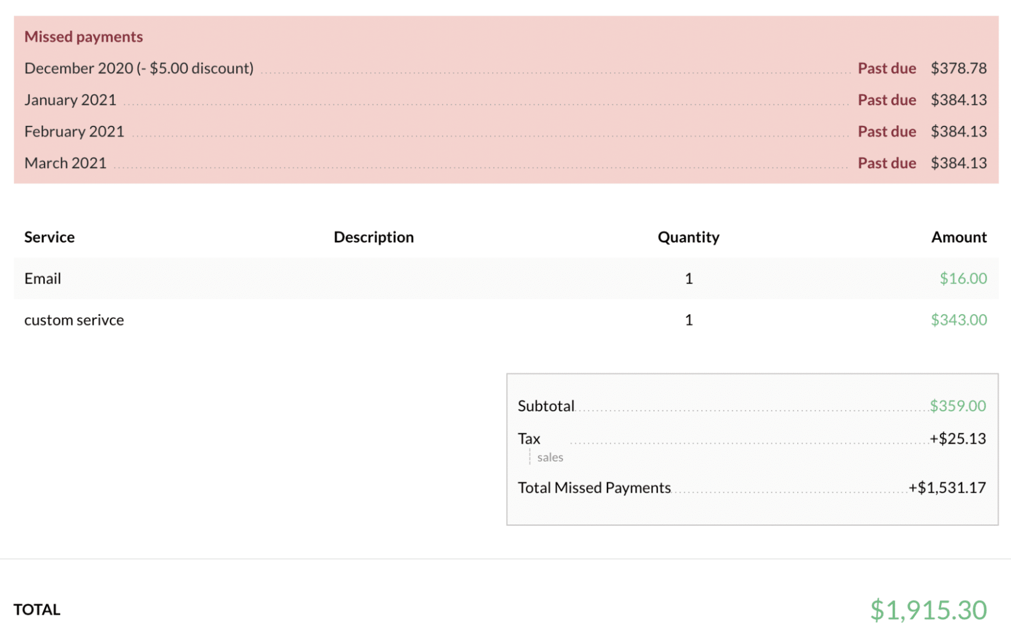This screenshot has height=636, width=1011.
Task: Click the Quantity column header
Action: pos(688,237)
